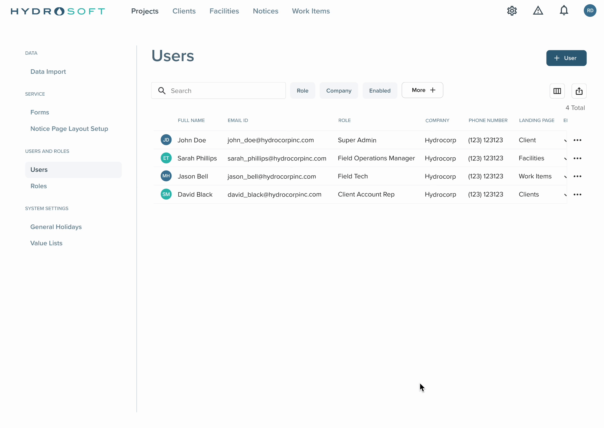This screenshot has height=428, width=604.
Task: Open the RD user profile avatar
Action: [x=590, y=11]
